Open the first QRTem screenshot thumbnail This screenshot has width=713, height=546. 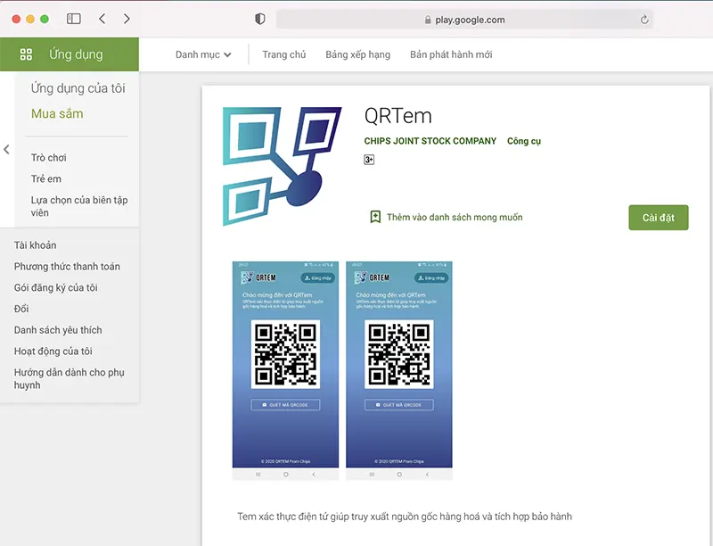pyautogui.click(x=285, y=370)
